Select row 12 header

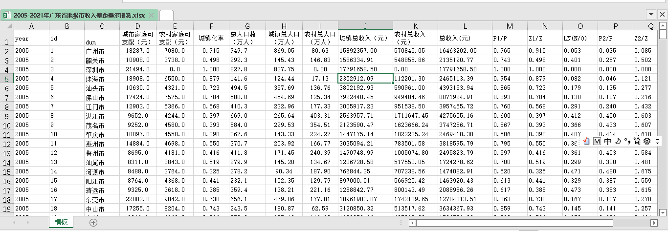coord(7,145)
